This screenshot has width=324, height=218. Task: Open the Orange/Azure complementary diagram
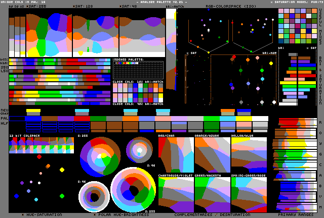click(212, 154)
